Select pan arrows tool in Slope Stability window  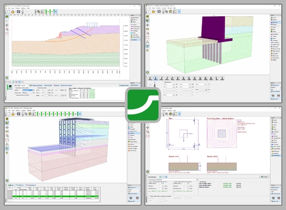point(7,25)
